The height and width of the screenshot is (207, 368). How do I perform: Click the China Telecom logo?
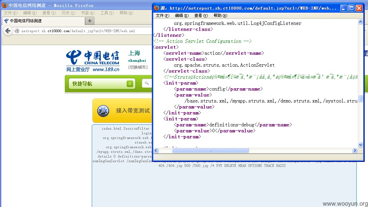pos(93,58)
